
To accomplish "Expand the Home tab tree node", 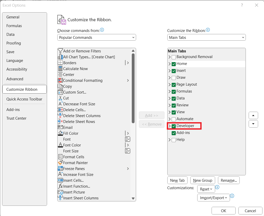I will (170, 64).
